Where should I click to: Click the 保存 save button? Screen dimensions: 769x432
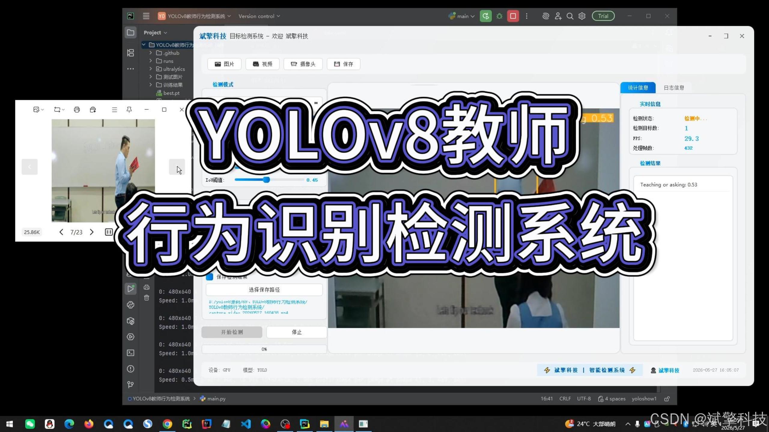pos(344,64)
